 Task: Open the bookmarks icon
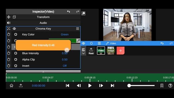pos(162,85)
